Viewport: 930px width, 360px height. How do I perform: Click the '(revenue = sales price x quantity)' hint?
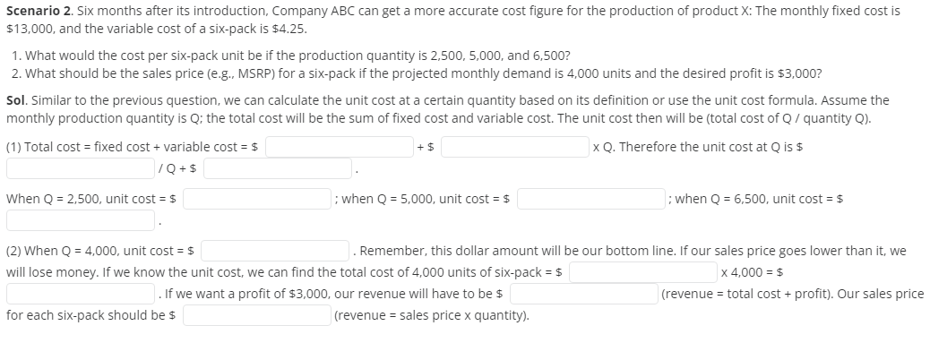tap(432, 315)
